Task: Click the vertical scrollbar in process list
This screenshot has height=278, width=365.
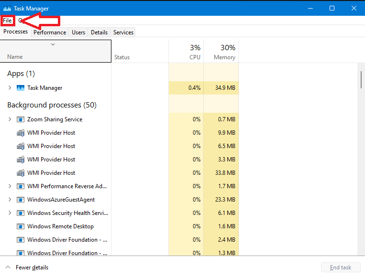Action: click(361, 79)
